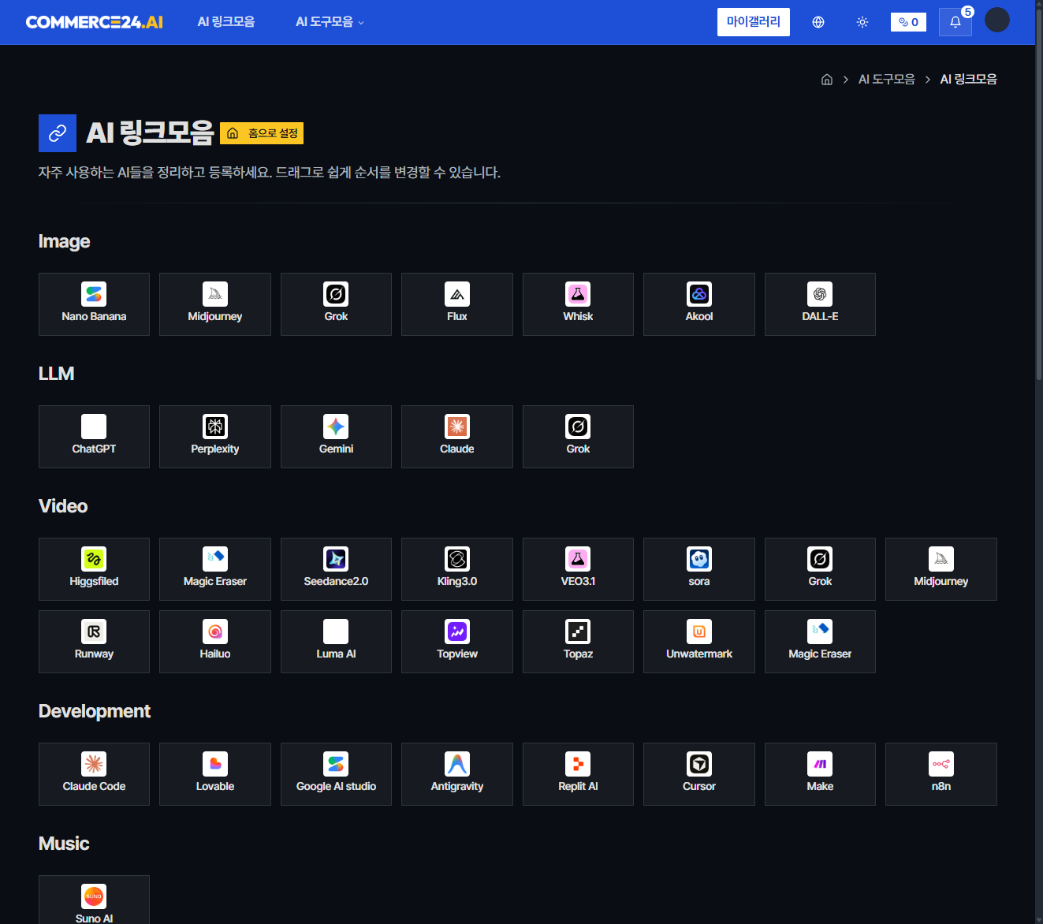Screen dimensions: 1043x924
Task: Open the Topview link tile
Action: pos(457,642)
